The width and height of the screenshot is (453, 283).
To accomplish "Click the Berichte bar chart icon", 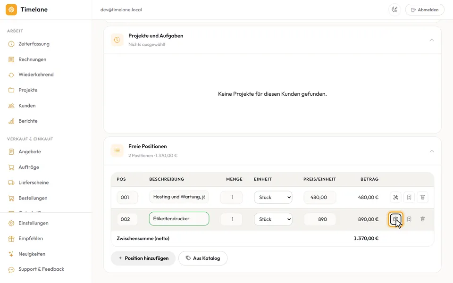I will click(11, 121).
